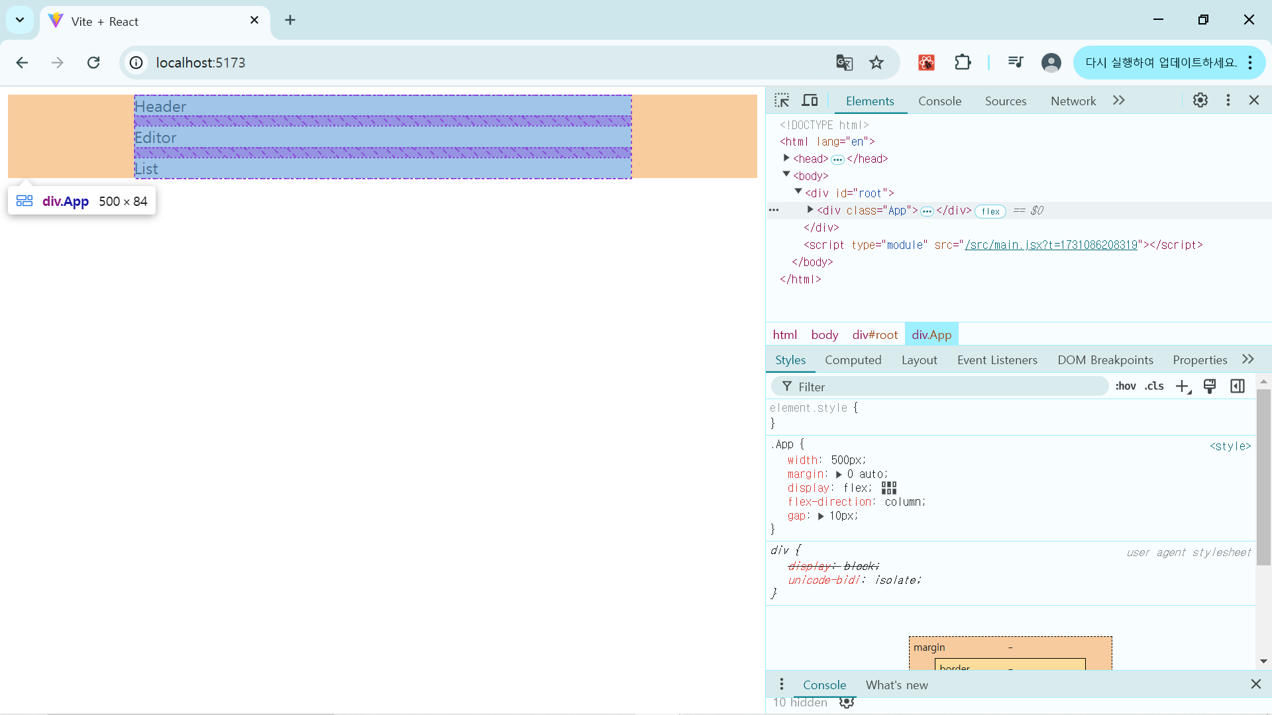Close the DevTools drawer
1272x715 pixels.
click(x=1256, y=684)
